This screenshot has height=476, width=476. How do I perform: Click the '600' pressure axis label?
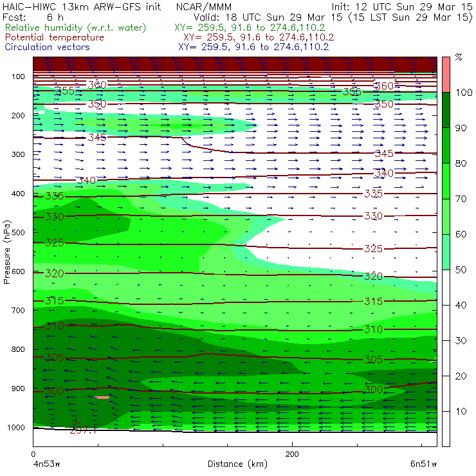click(18, 271)
